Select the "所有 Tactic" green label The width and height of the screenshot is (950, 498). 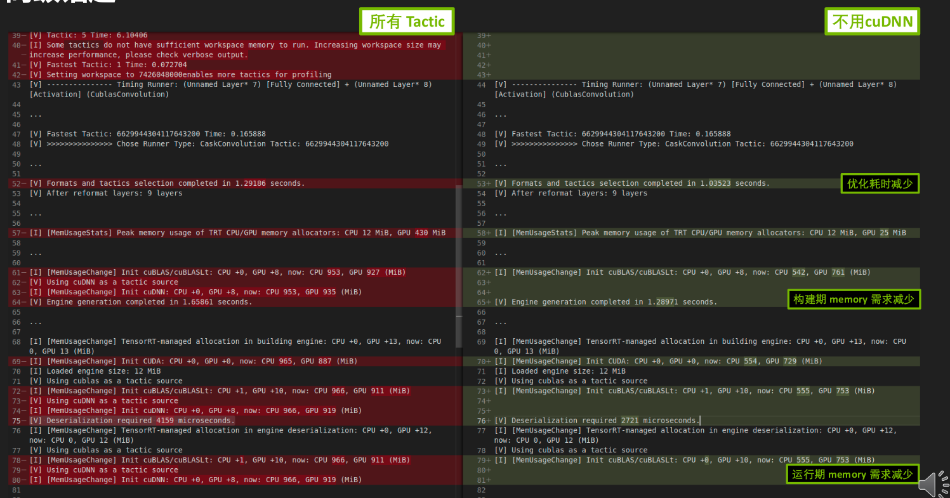tap(407, 22)
